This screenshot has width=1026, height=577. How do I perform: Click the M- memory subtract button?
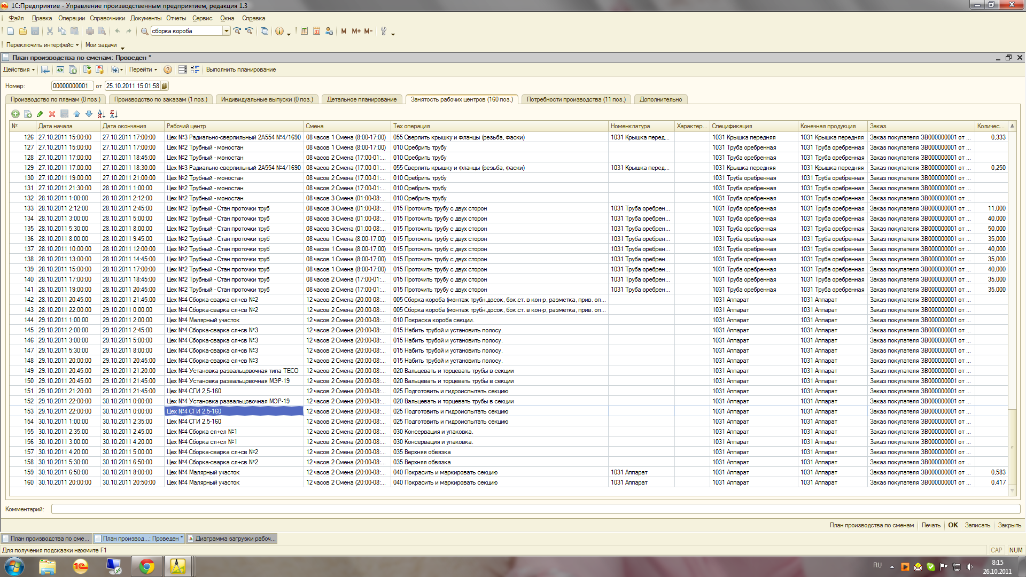[x=368, y=31]
